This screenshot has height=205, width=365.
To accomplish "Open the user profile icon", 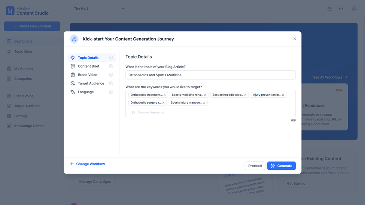I will (354, 9).
